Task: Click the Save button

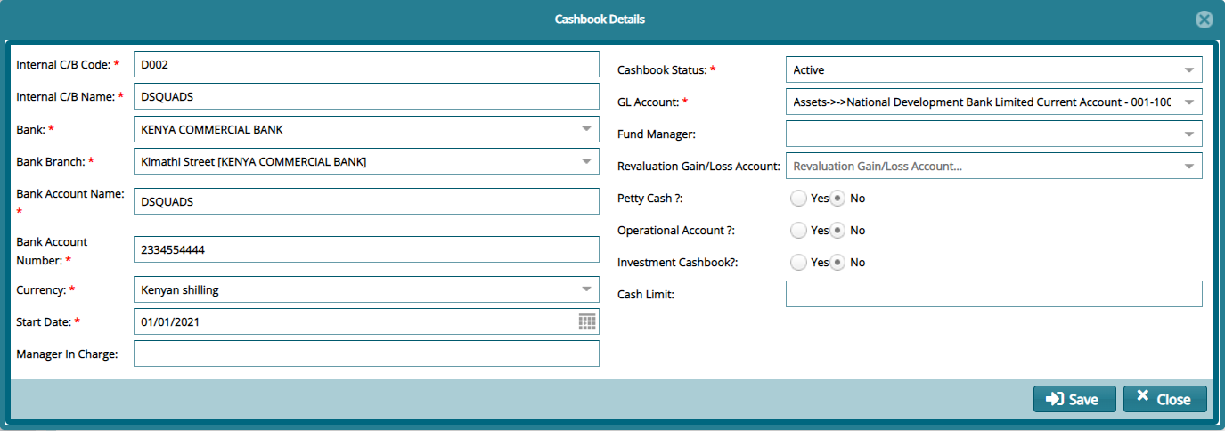Action: [1074, 399]
